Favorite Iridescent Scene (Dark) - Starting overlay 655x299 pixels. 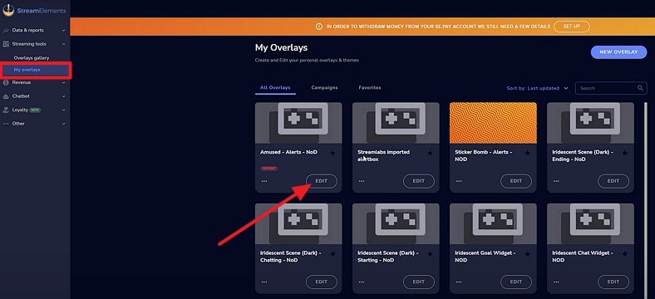[x=430, y=253]
